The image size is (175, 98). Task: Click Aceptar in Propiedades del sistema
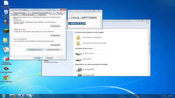(38, 58)
